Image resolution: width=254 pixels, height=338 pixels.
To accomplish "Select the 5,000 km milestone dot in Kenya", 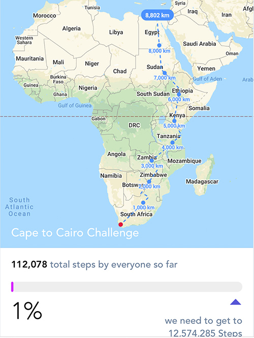I will [x=174, y=121].
